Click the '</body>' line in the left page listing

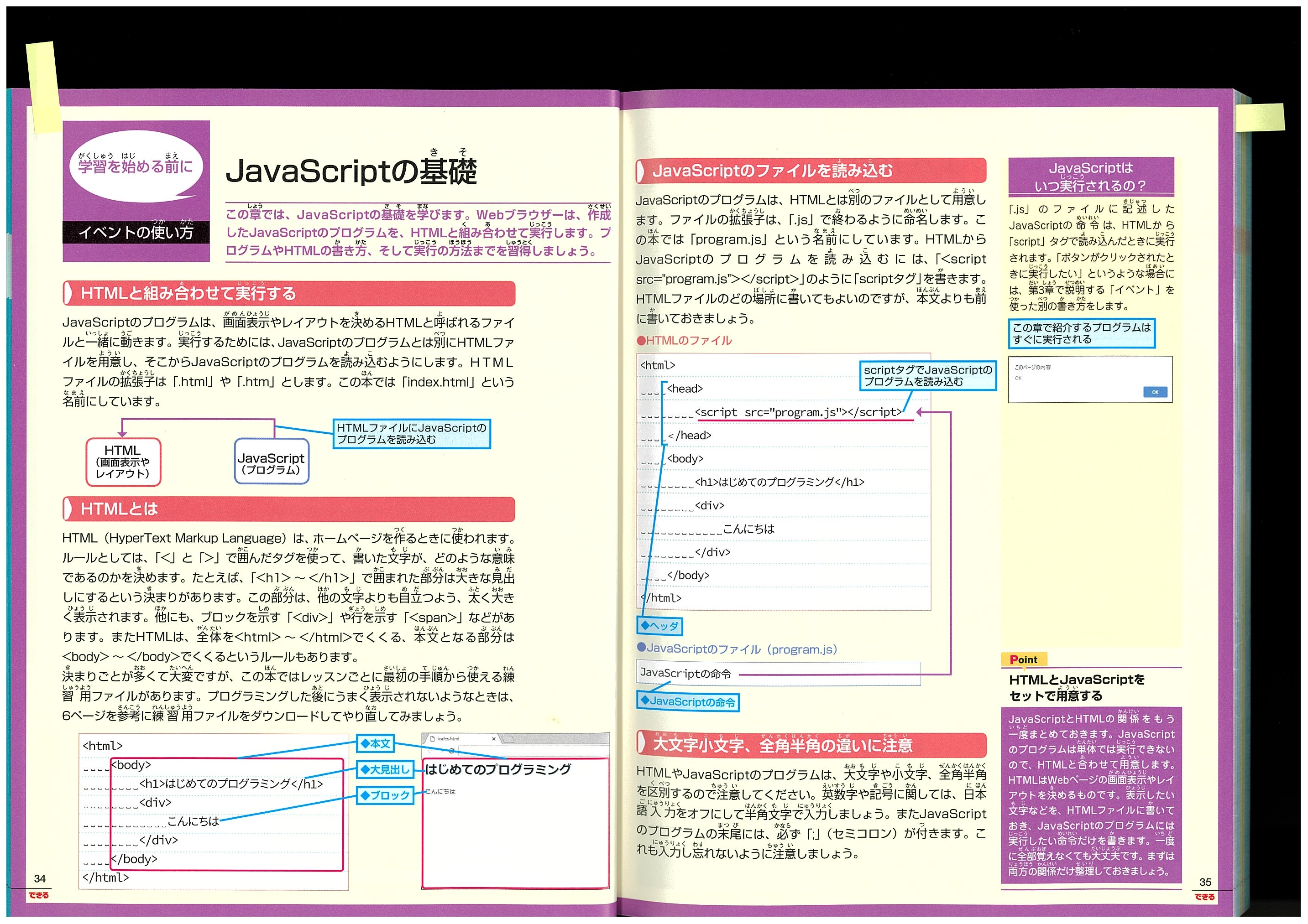tap(135, 858)
